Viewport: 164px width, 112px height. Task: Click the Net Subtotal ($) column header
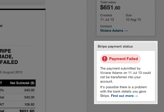(22, 83)
